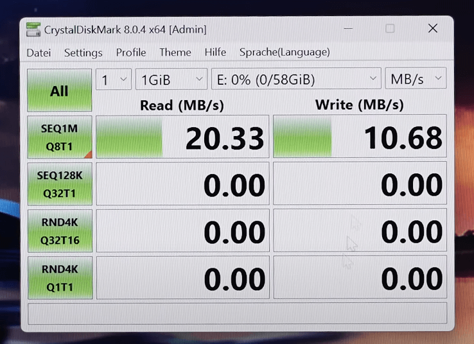Screen dimensions: 474x344
Task: Open the Datei menu
Action: (39, 53)
